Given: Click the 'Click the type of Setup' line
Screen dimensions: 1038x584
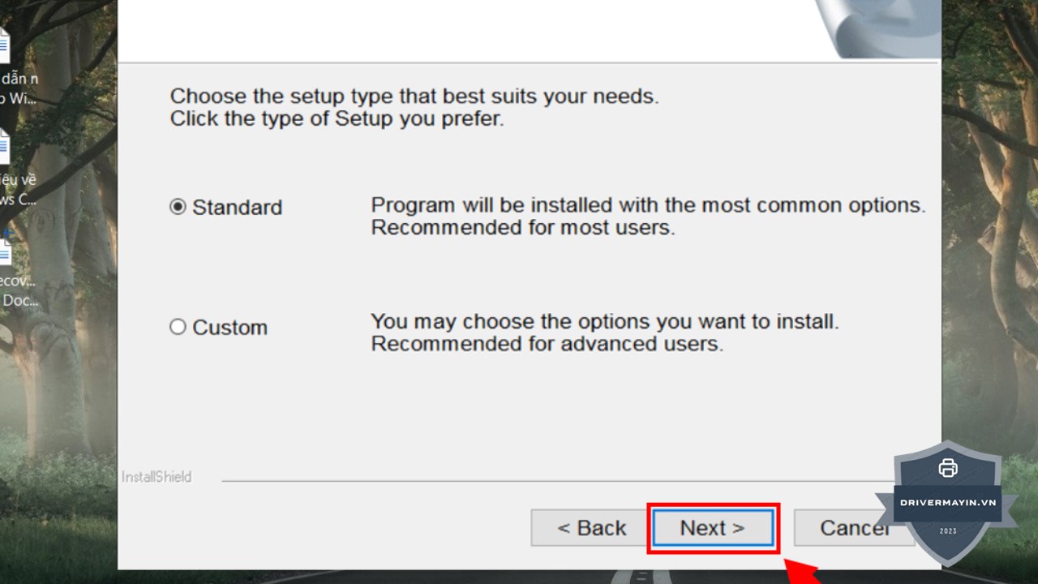Looking at the screenshot, I should click(x=337, y=118).
